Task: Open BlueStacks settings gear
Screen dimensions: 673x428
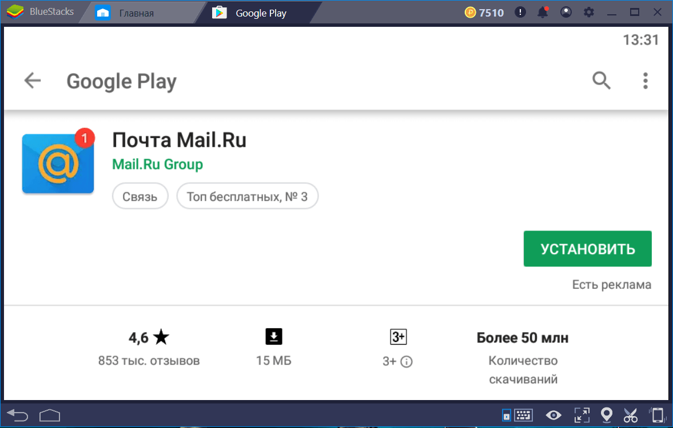Action: coord(588,13)
